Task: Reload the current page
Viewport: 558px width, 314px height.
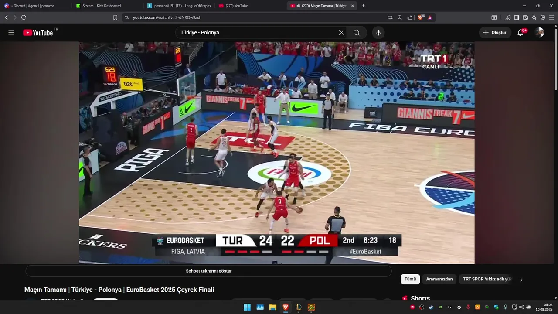Action: click(24, 17)
